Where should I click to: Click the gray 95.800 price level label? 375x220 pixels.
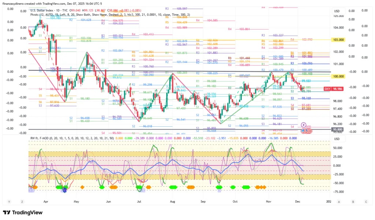337,129
